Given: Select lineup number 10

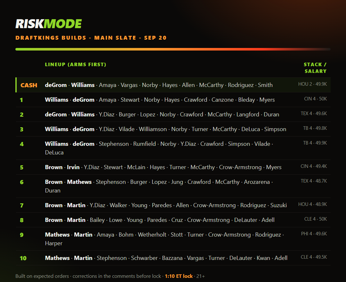Looking at the screenshot, I should pos(23,258).
